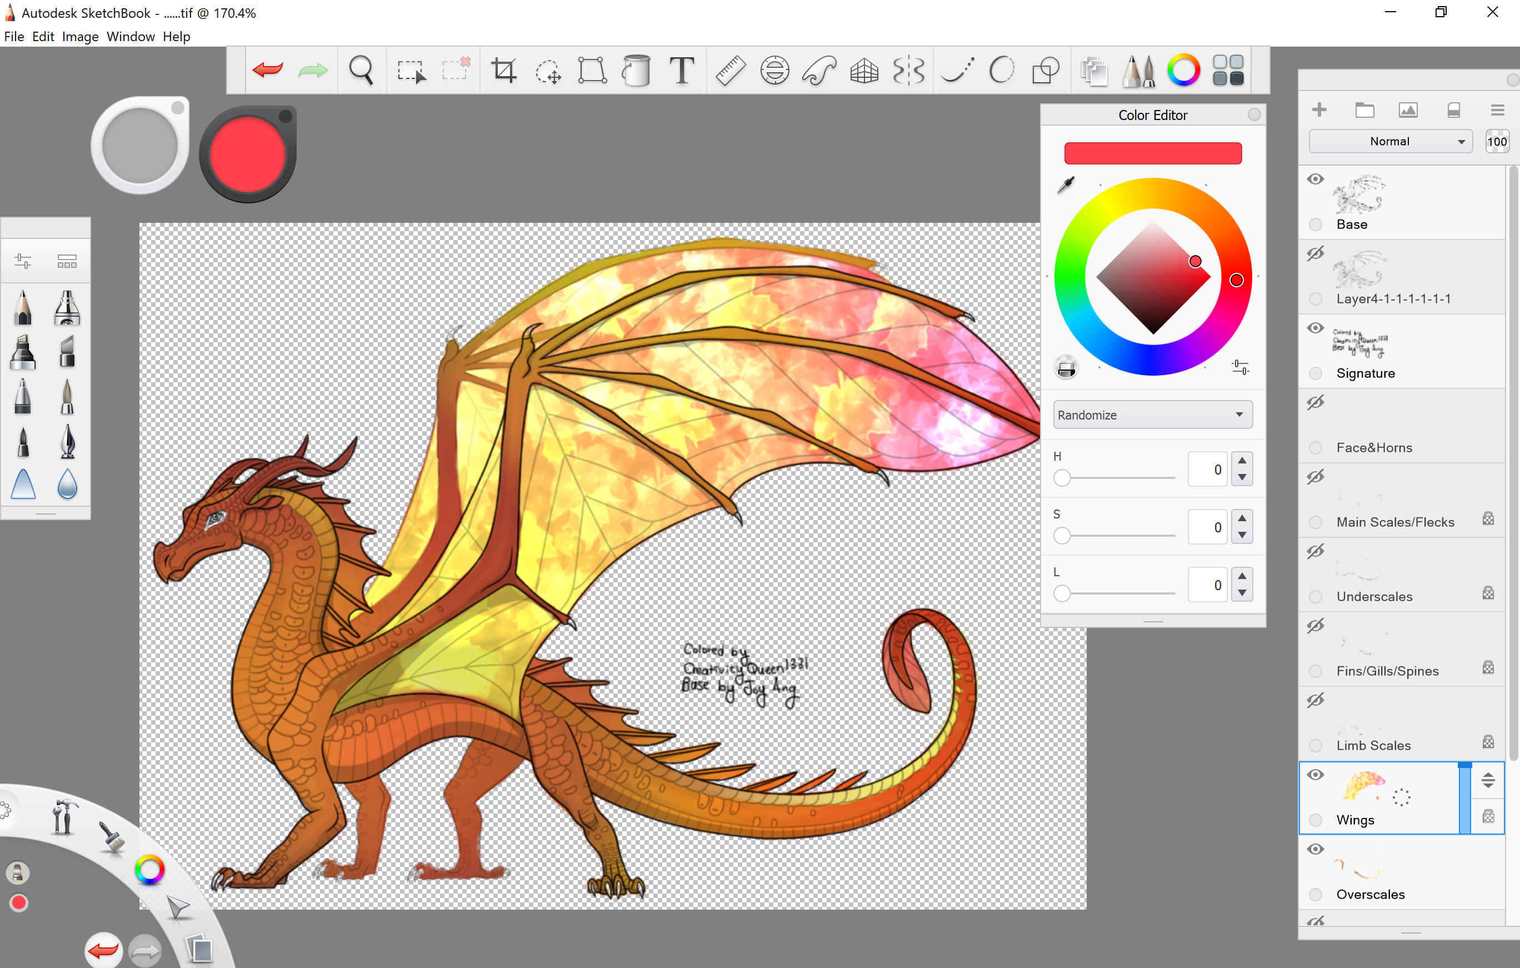
Task: Open the Image menu
Action: pyautogui.click(x=80, y=37)
